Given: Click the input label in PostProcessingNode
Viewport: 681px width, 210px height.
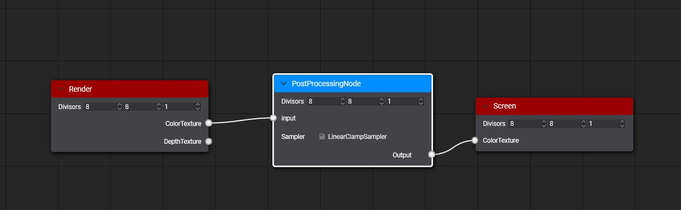Looking at the screenshot, I should click(x=289, y=118).
